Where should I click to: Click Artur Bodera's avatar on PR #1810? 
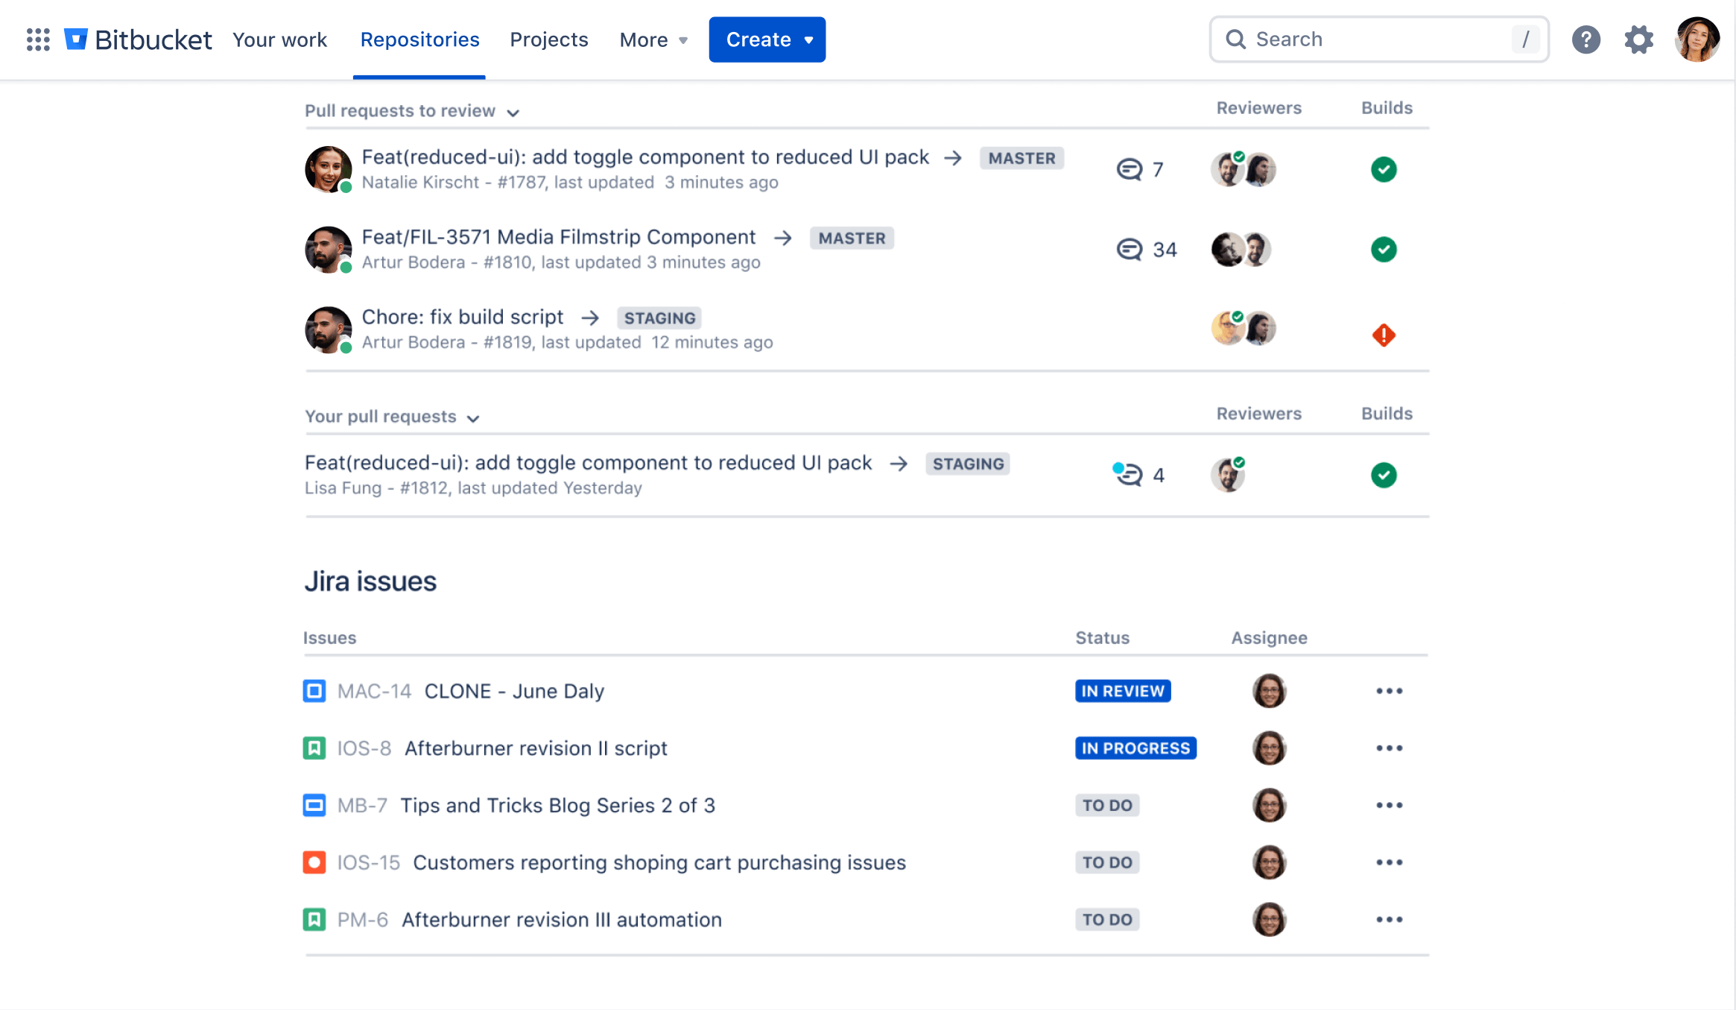click(328, 249)
